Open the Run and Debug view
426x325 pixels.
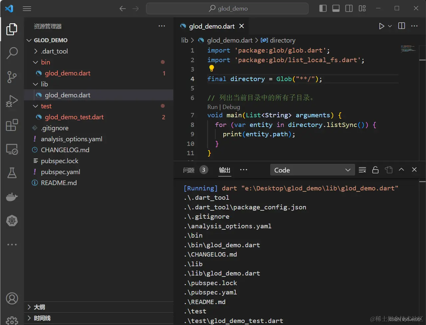pyautogui.click(x=12, y=101)
